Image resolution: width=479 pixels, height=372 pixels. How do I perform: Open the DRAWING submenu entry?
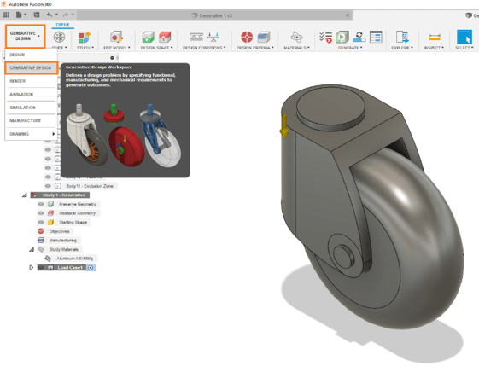tap(31, 134)
